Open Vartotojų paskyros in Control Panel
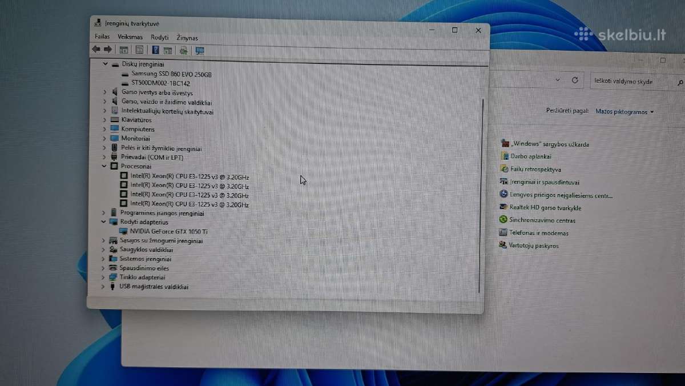Viewport: 685px width, 386px height. click(534, 246)
